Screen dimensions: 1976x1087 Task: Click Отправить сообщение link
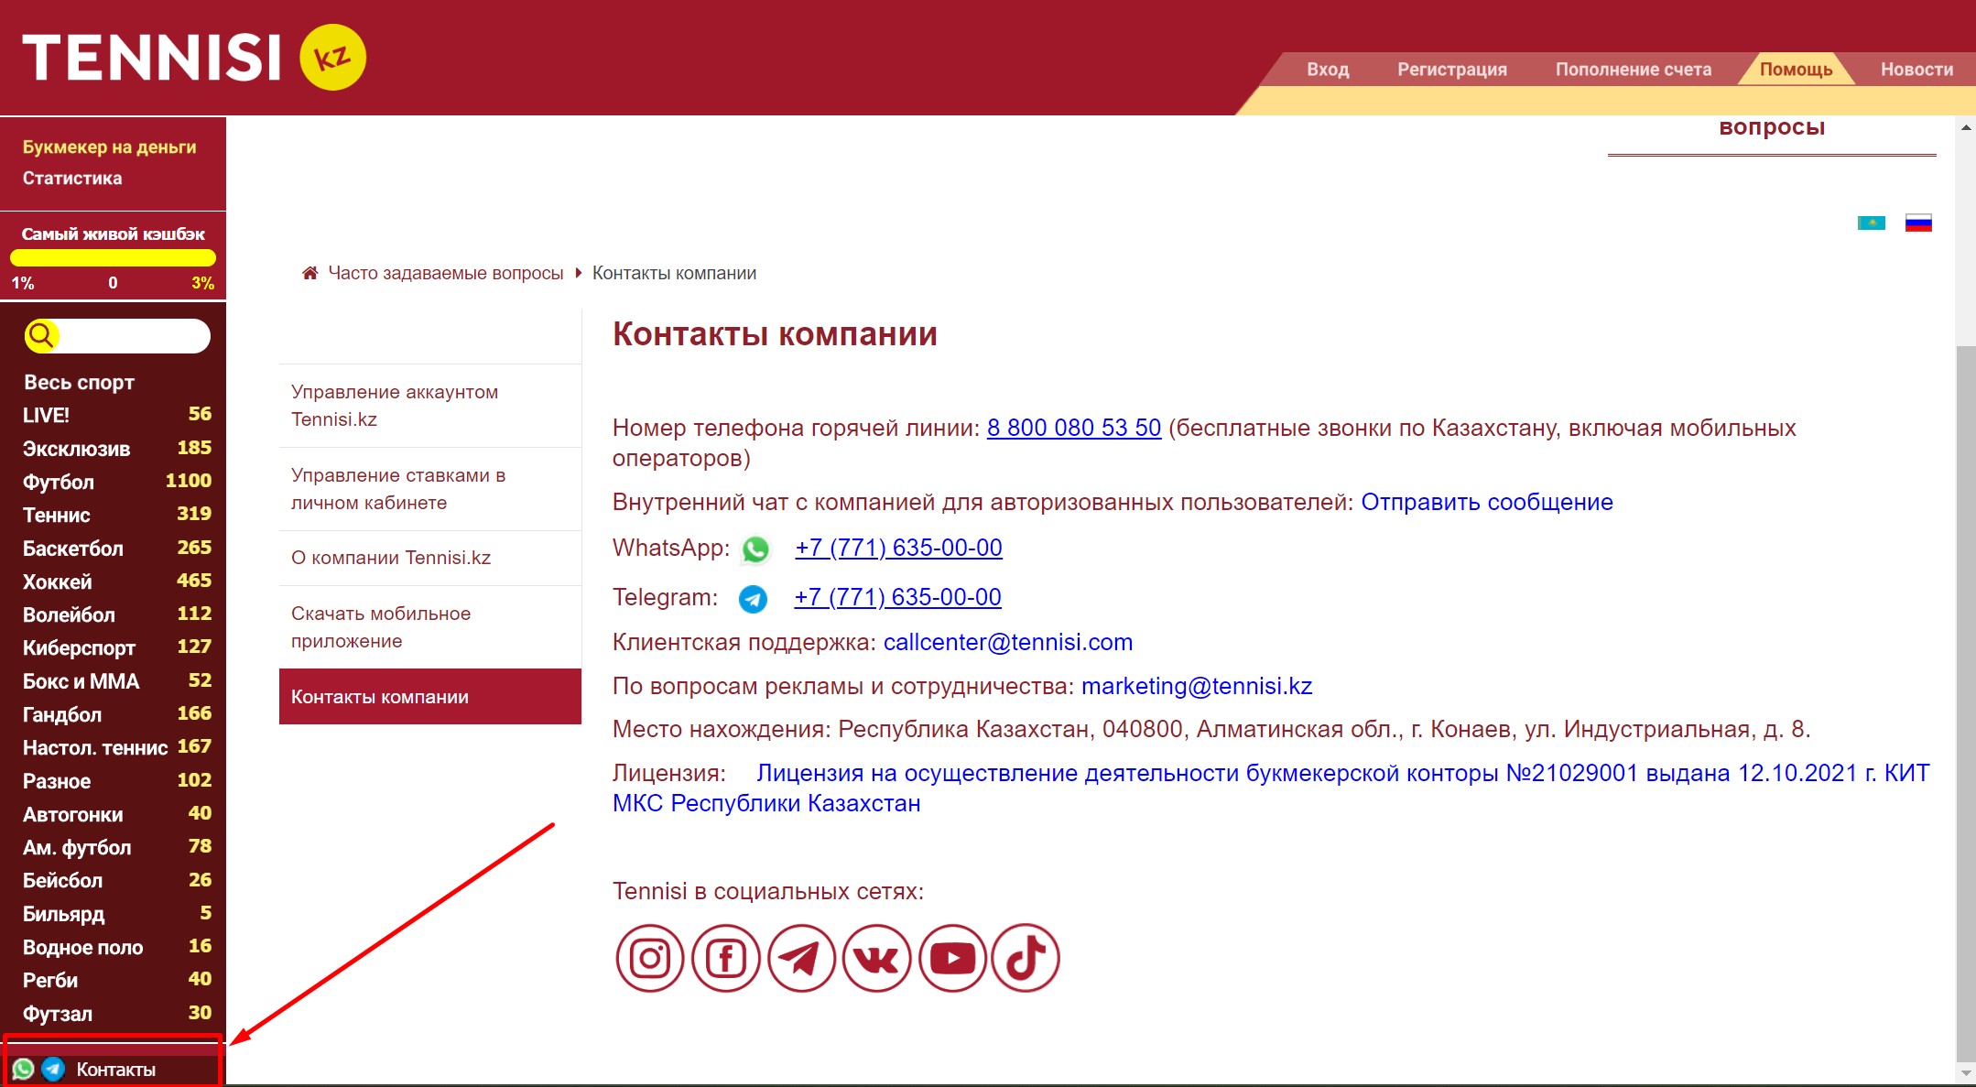(x=1487, y=502)
